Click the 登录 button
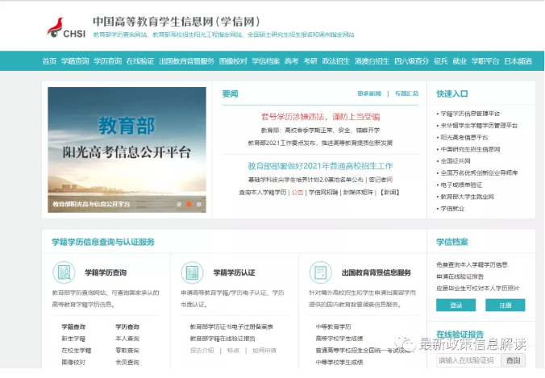545x378 pixels. (x=456, y=305)
